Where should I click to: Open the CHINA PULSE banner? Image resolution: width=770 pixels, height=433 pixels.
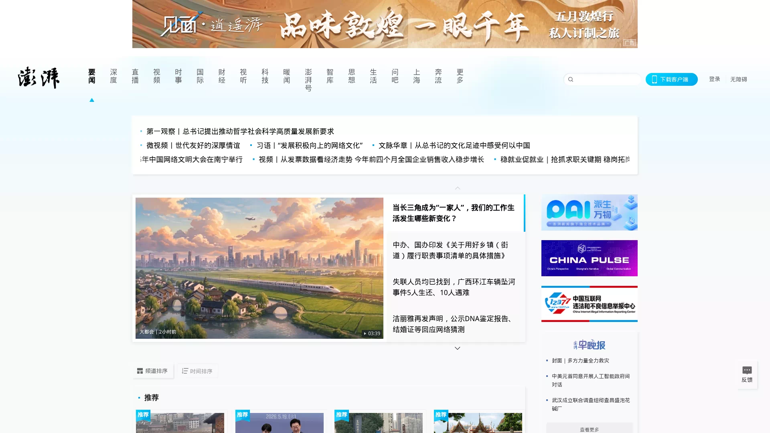589,258
